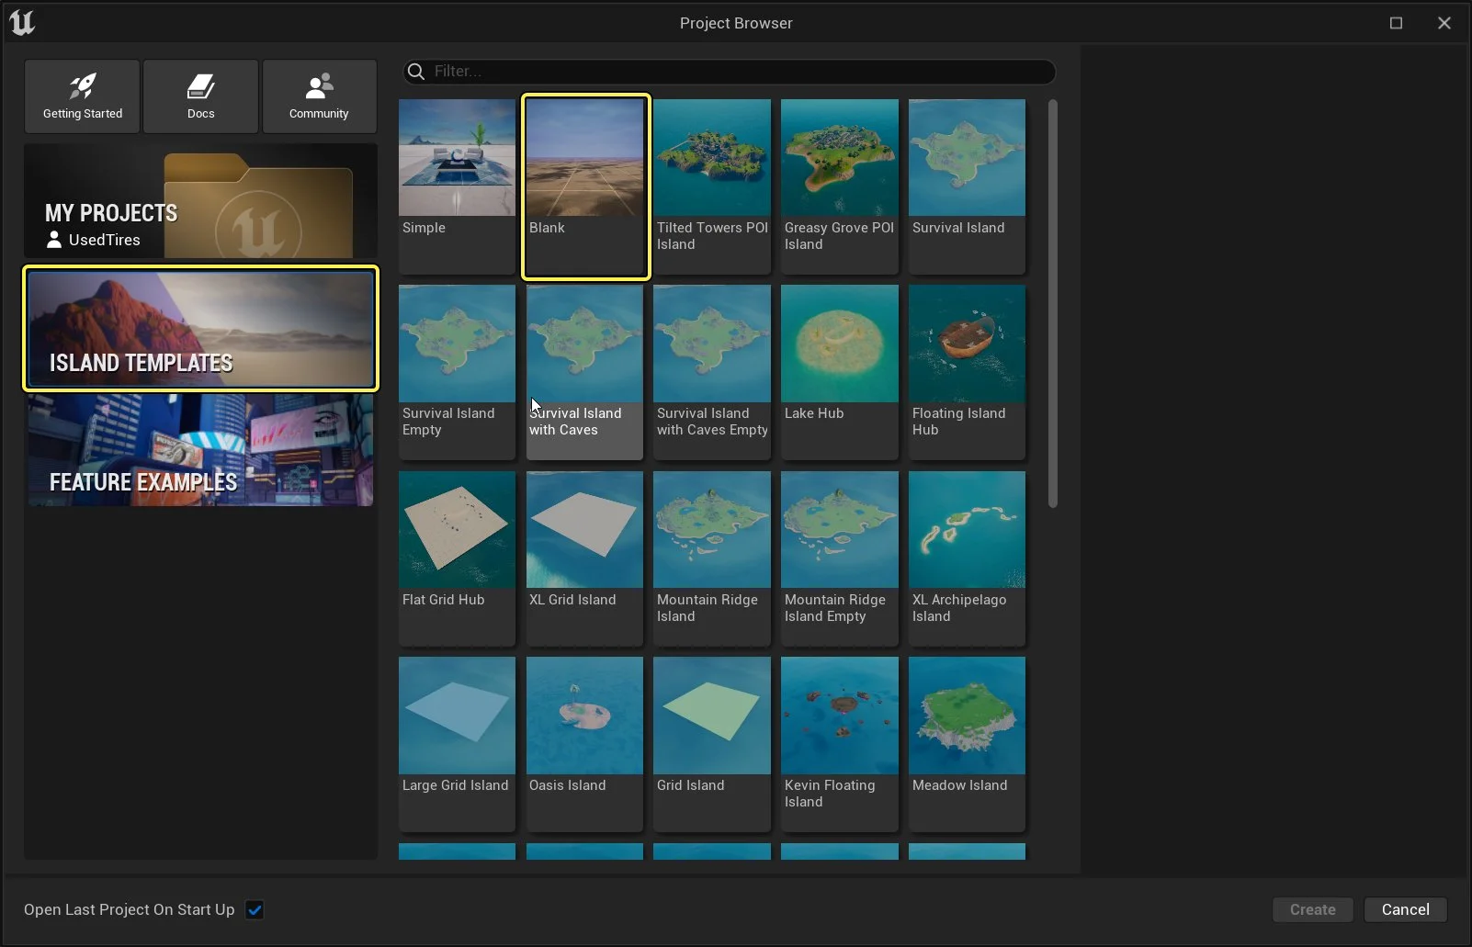Toggle Open Last Project On Start Up checkbox
Viewport: 1472px width, 947px height.
(x=255, y=910)
